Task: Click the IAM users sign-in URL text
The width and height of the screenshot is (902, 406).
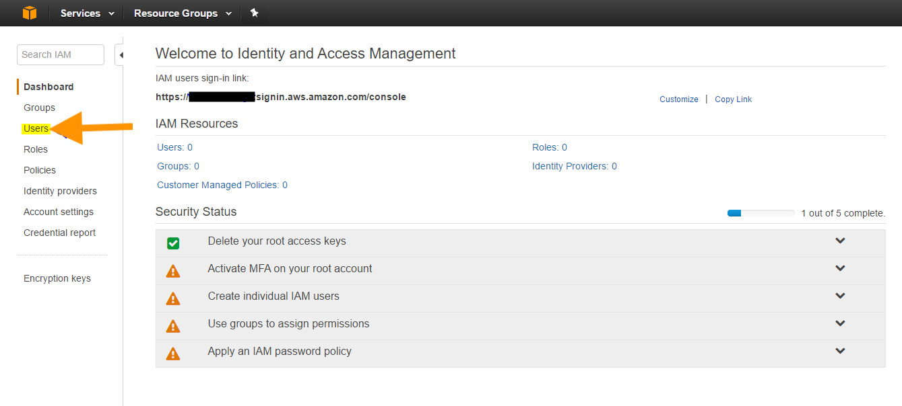Action: point(281,97)
